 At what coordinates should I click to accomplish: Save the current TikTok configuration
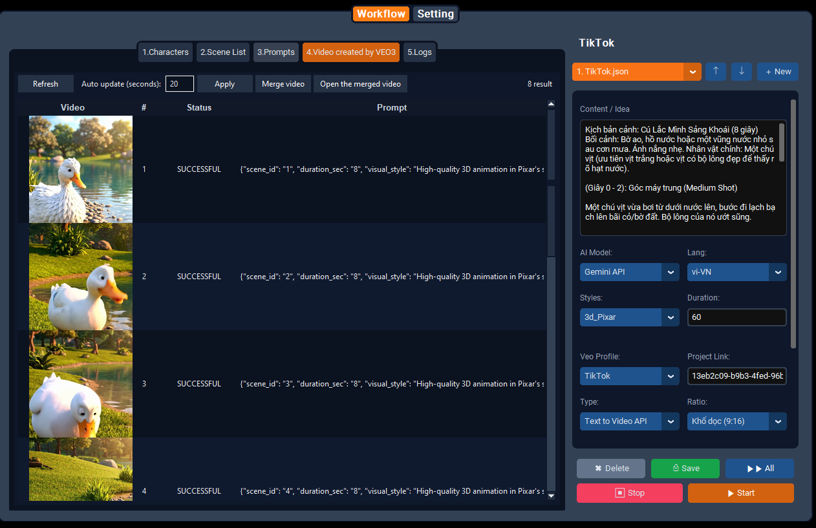[685, 469]
